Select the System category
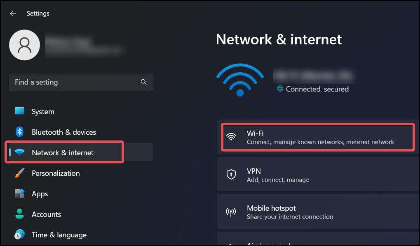 [x=43, y=112]
